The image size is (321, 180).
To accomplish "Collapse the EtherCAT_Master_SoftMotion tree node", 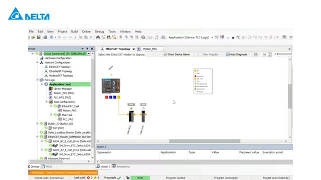I will click(x=38, y=136).
